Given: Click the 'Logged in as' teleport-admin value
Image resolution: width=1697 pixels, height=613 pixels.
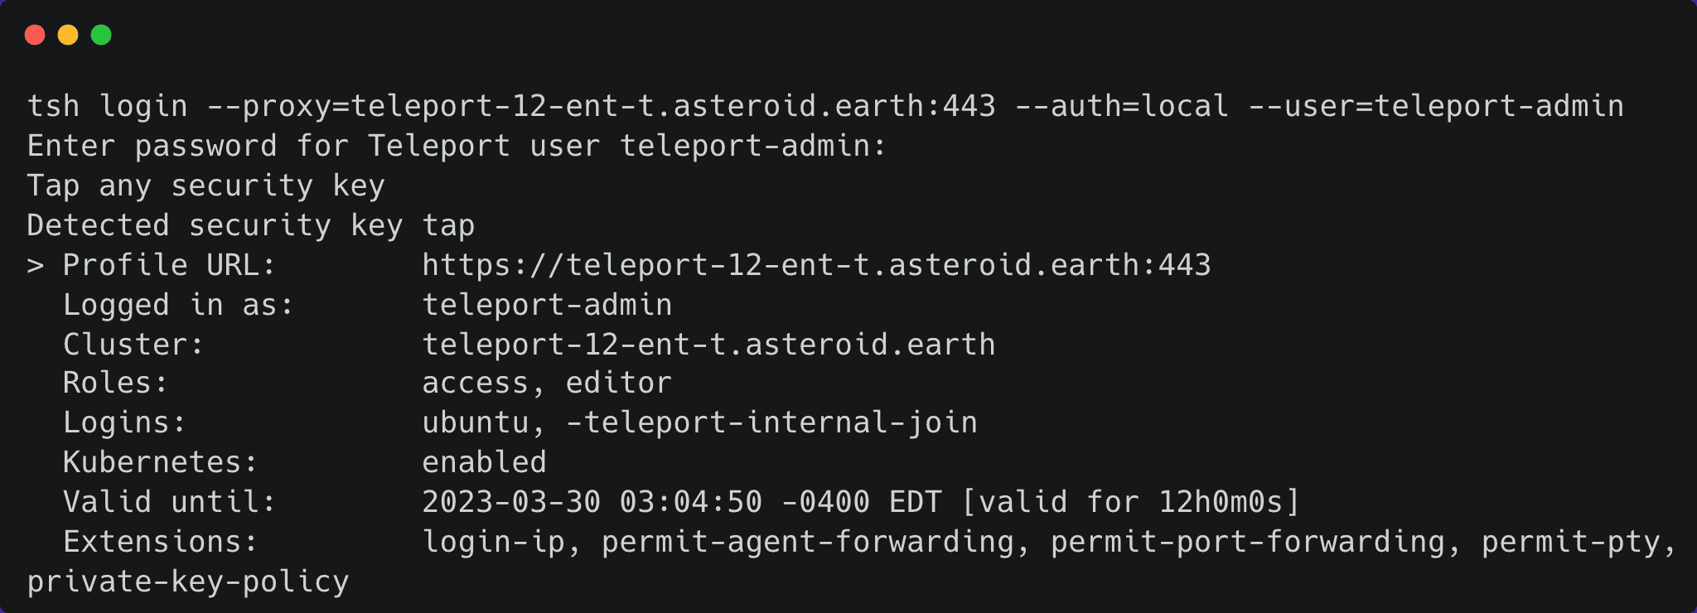Looking at the screenshot, I should click(x=547, y=305).
